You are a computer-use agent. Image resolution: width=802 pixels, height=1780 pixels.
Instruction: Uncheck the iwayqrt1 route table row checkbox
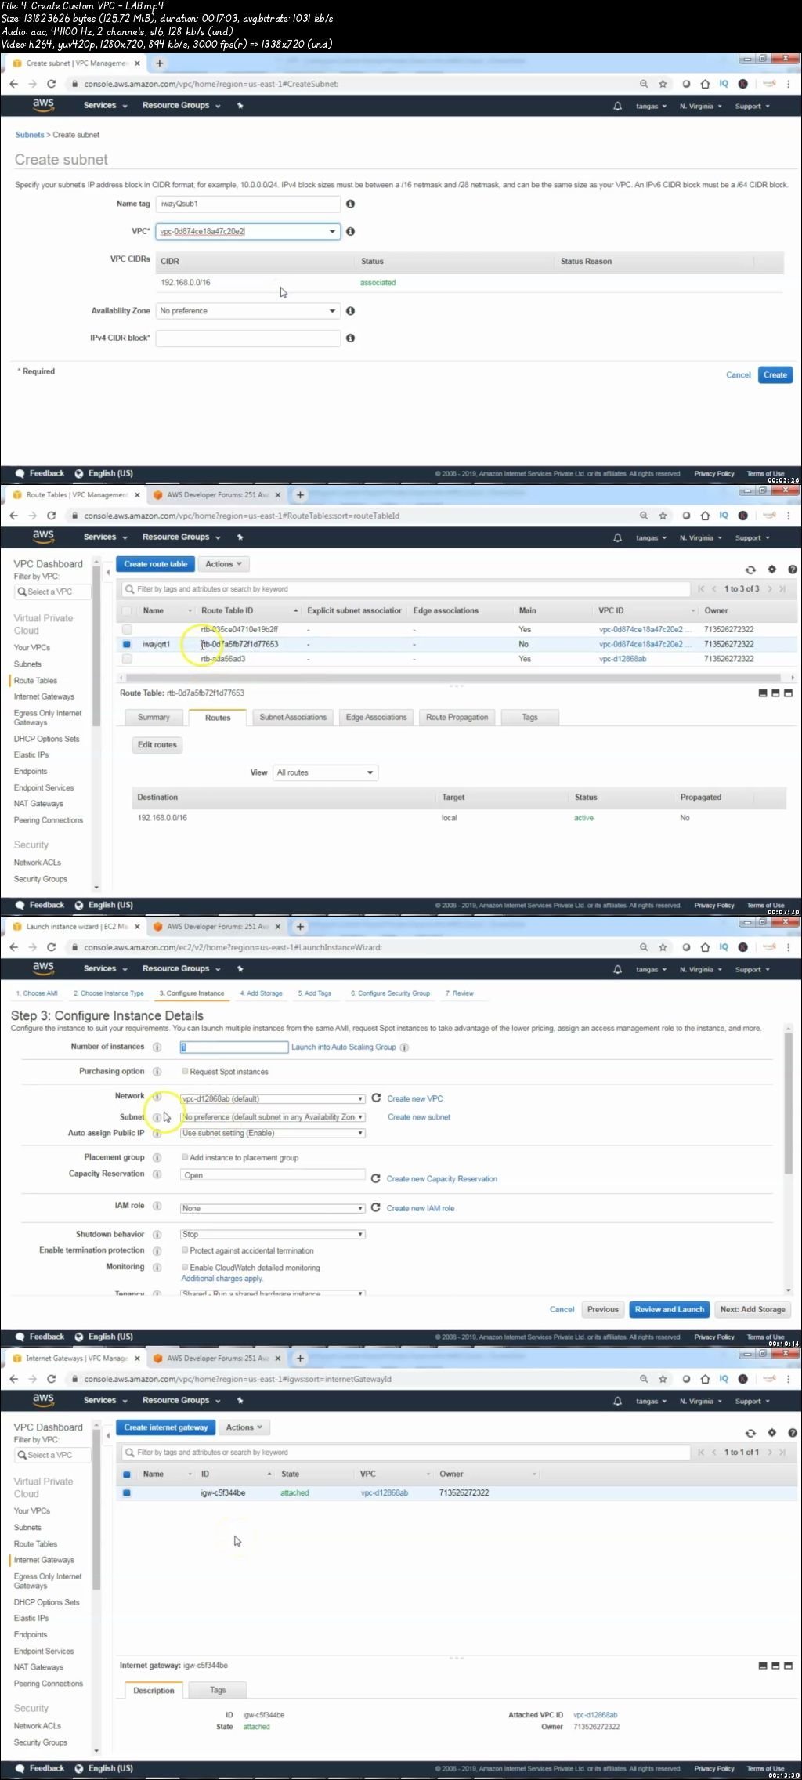coord(127,644)
